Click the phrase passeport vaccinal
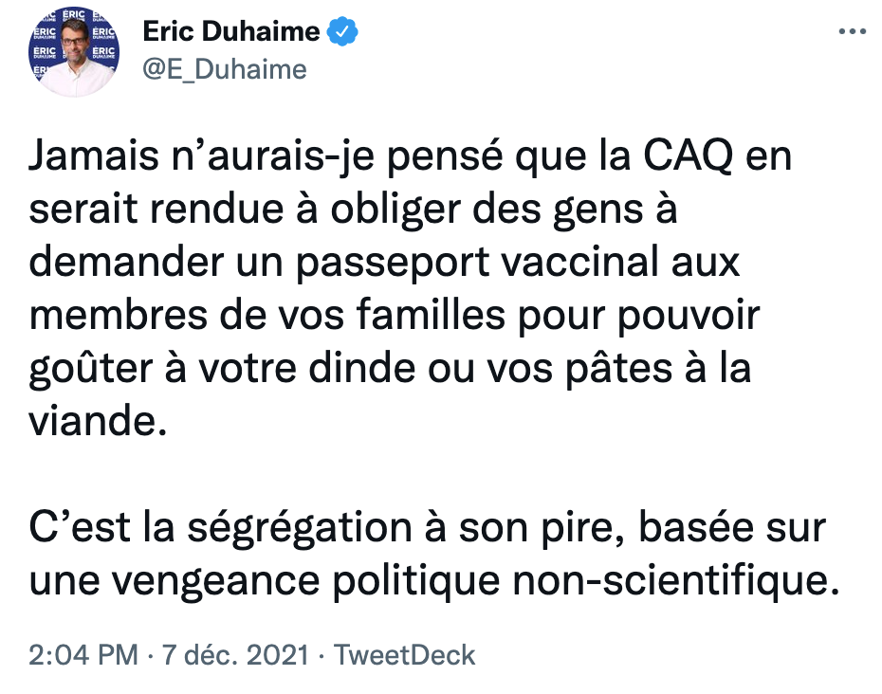882x694 pixels. (x=477, y=263)
